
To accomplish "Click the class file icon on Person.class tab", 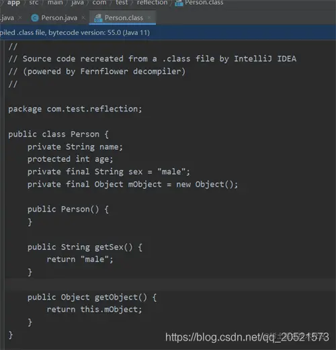I will click(98, 18).
